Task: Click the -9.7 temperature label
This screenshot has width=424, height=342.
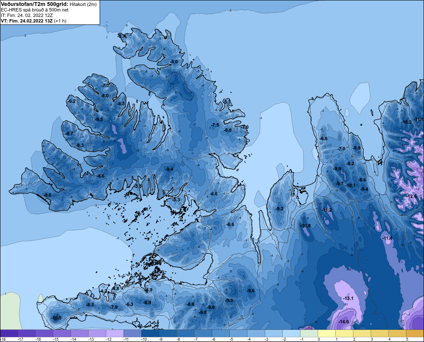Action: point(340,184)
